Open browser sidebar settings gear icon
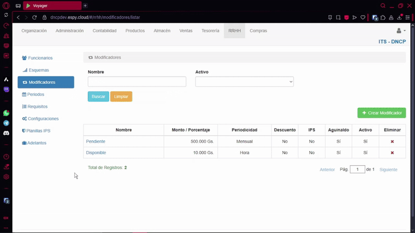This screenshot has width=415, height=233. (x=6, y=177)
